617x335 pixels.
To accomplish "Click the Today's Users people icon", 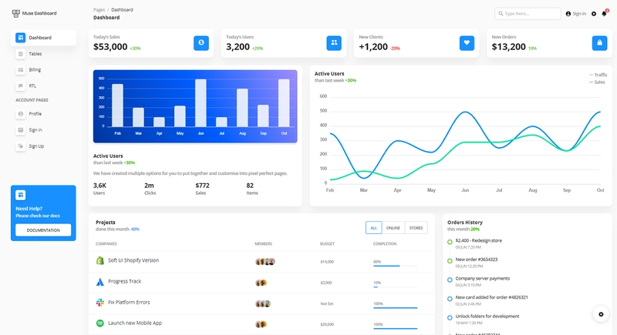I will coord(334,43).
